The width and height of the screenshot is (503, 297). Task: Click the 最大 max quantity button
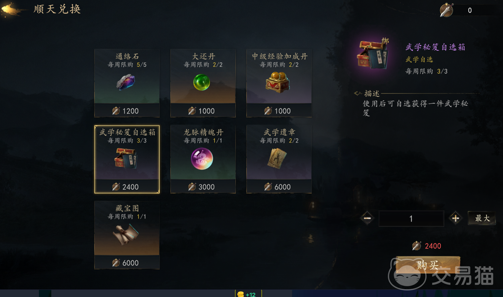[x=482, y=218]
